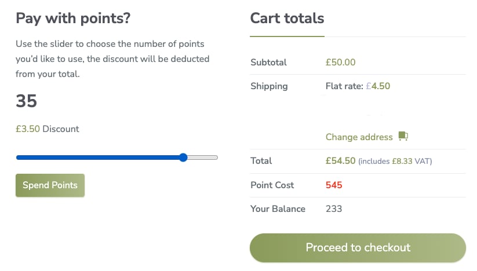The height and width of the screenshot is (271, 477).
Task: Click the Cart totals heading
Action: [x=287, y=19]
